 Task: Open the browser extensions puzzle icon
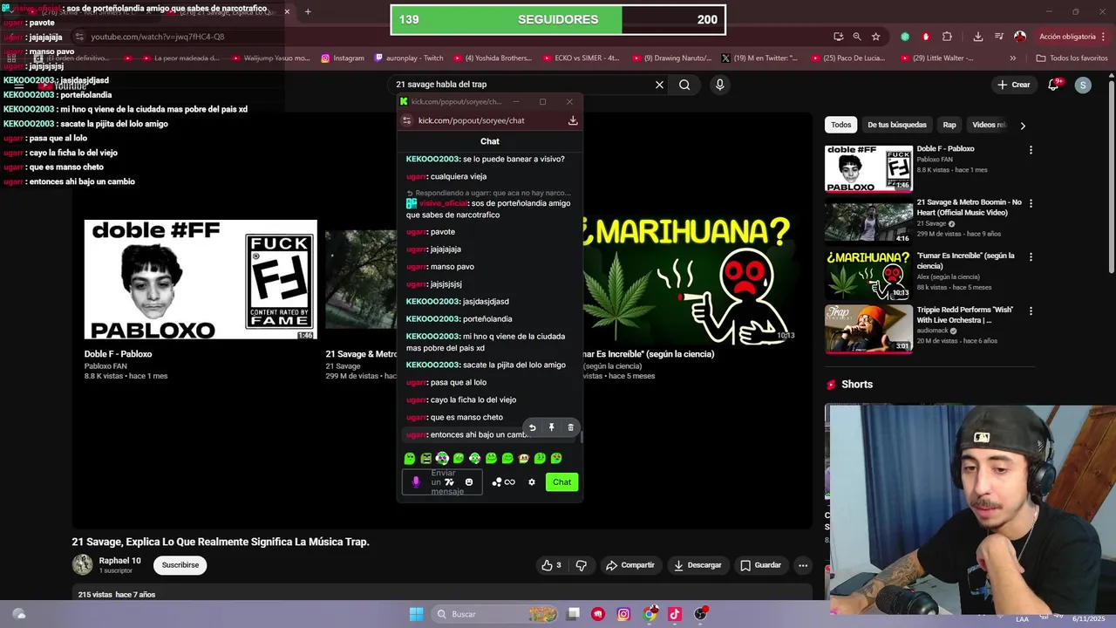coord(947,37)
